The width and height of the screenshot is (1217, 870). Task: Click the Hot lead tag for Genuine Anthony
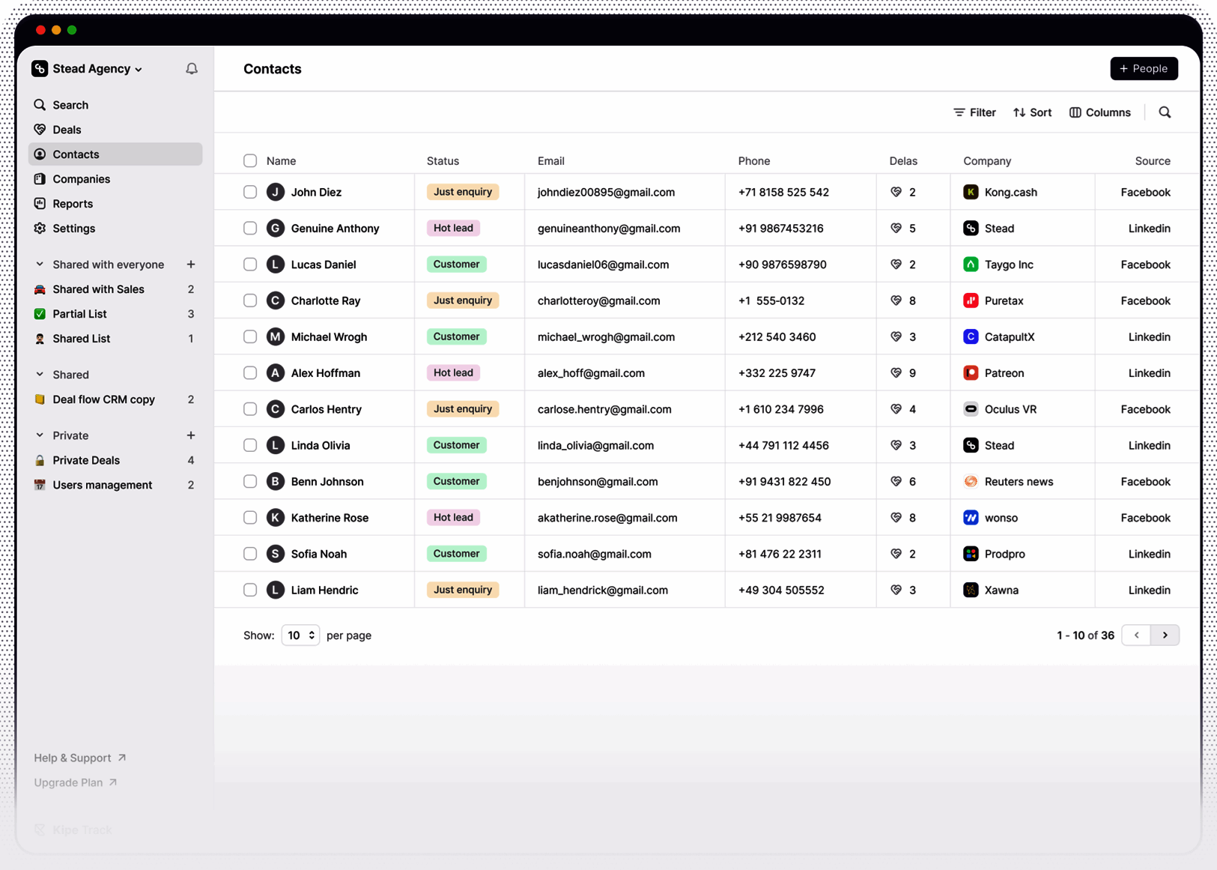(x=453, y=228)
